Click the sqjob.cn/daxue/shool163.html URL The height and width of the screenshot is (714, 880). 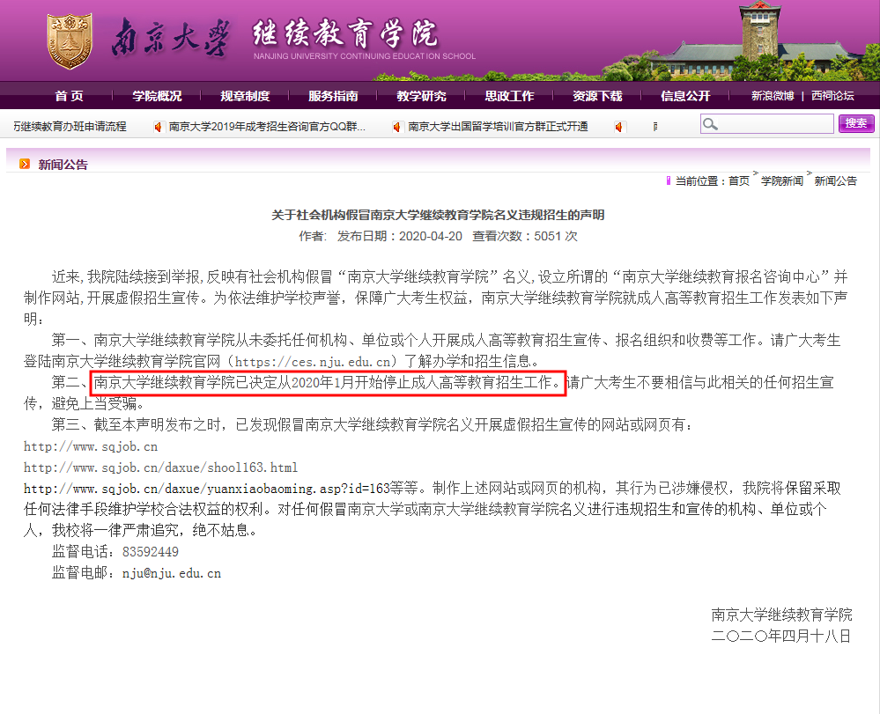point(160,467)
